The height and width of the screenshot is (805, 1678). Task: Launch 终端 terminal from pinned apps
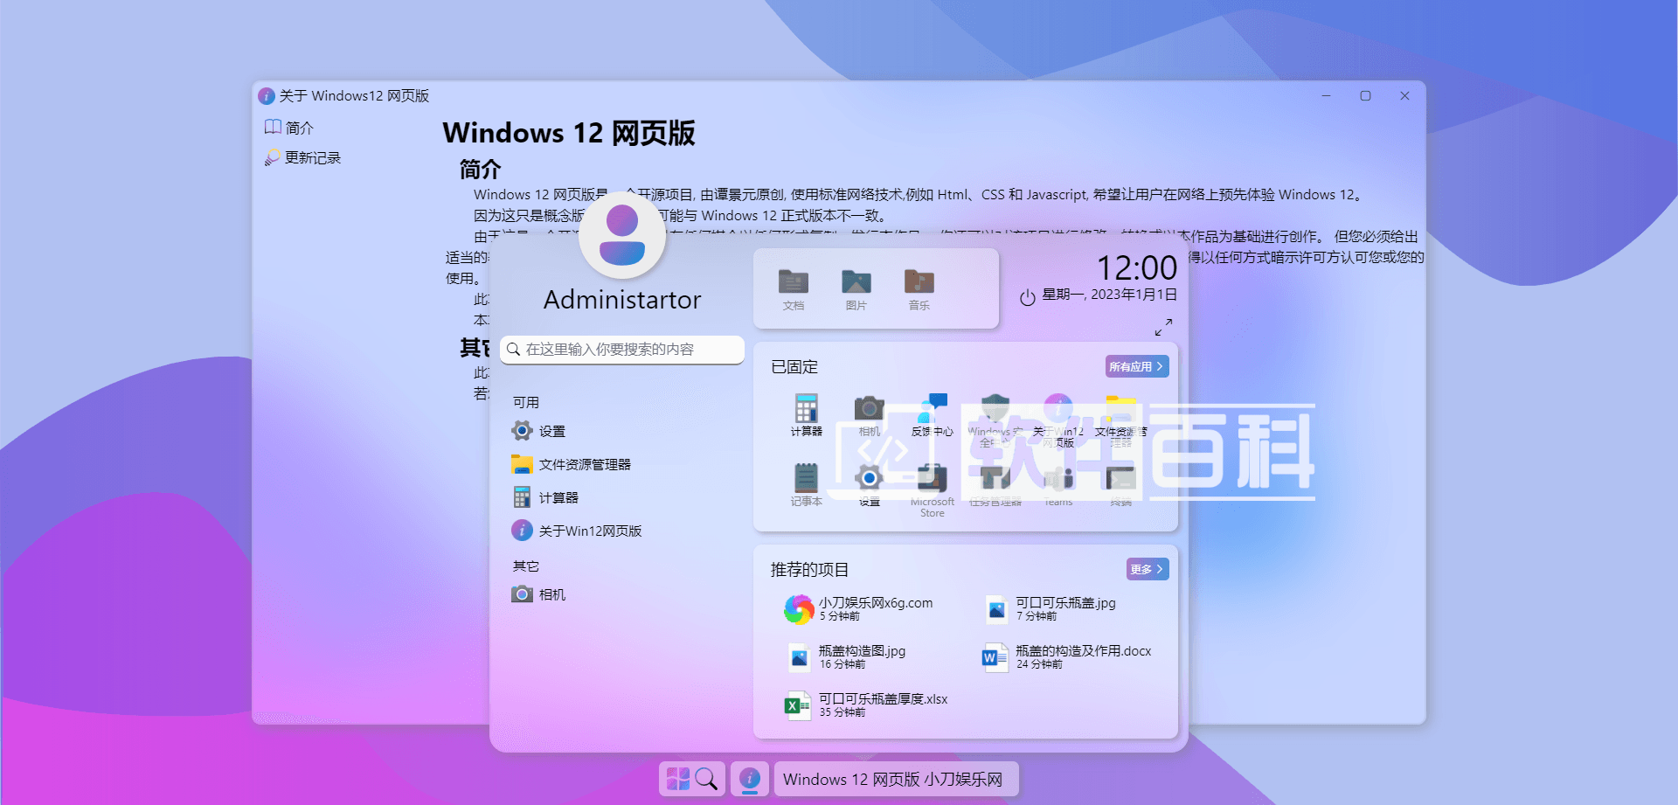click(x=1120, y=485)
